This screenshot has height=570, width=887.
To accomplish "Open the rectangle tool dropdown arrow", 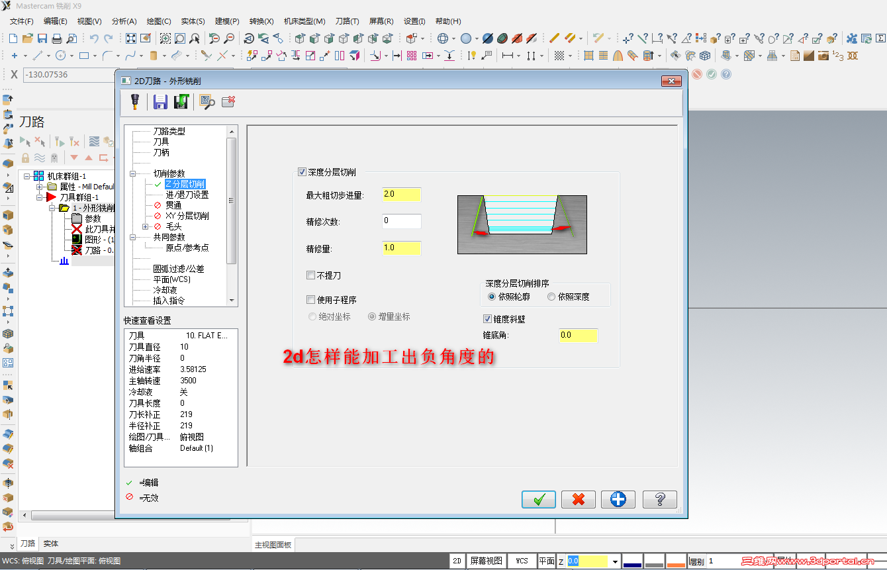I will coord(95,56).
